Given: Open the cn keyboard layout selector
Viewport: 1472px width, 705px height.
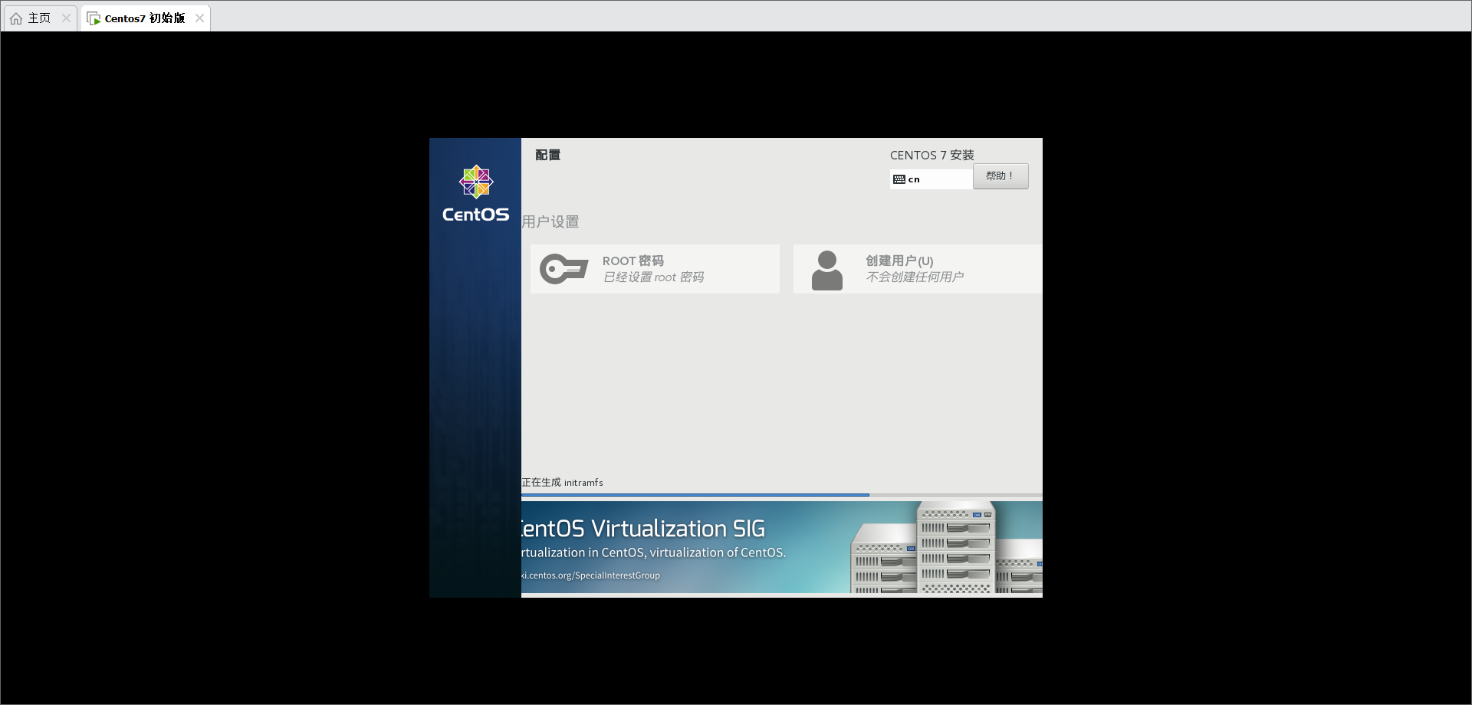Looking at the screenshot, I should [x=932, y=179].
